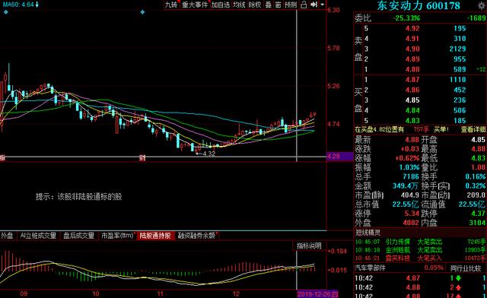
Task: Click the 财 marker on the chart baseline
Action: coord(142,158)
